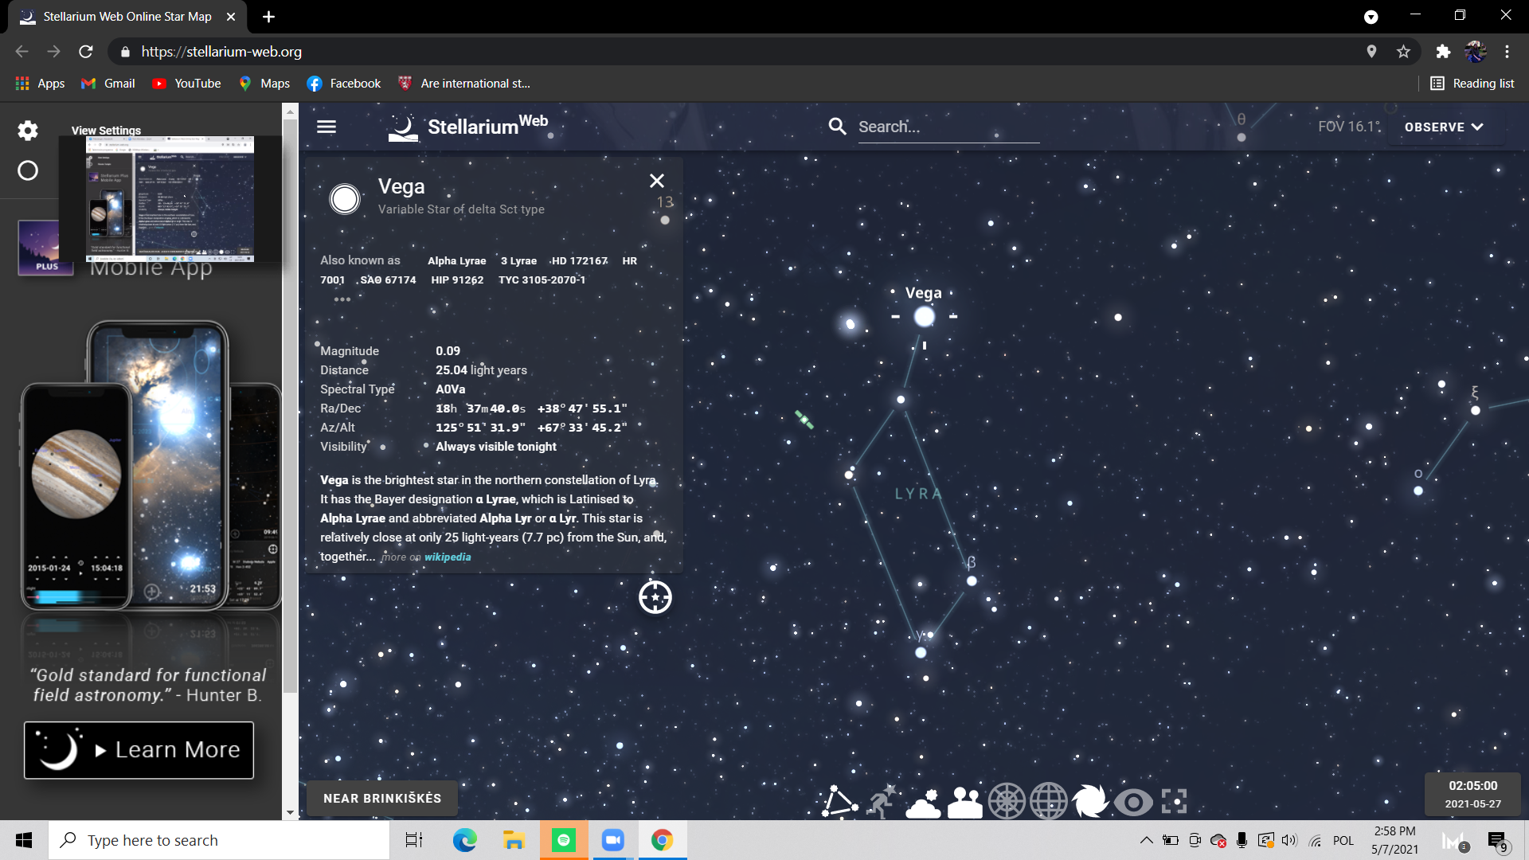Center view on Vega target icon
This screenshot has height=860, width=1529.
(655, 597)
